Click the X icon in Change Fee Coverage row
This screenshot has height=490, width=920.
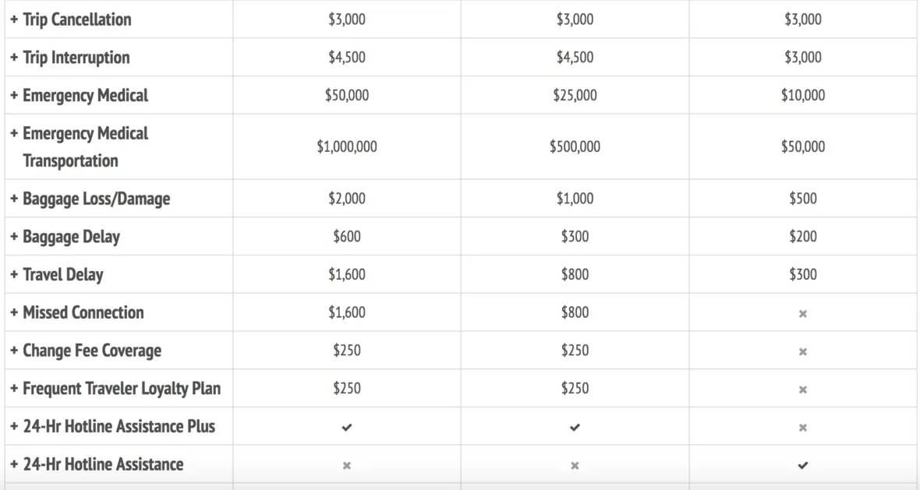(802, 351)
